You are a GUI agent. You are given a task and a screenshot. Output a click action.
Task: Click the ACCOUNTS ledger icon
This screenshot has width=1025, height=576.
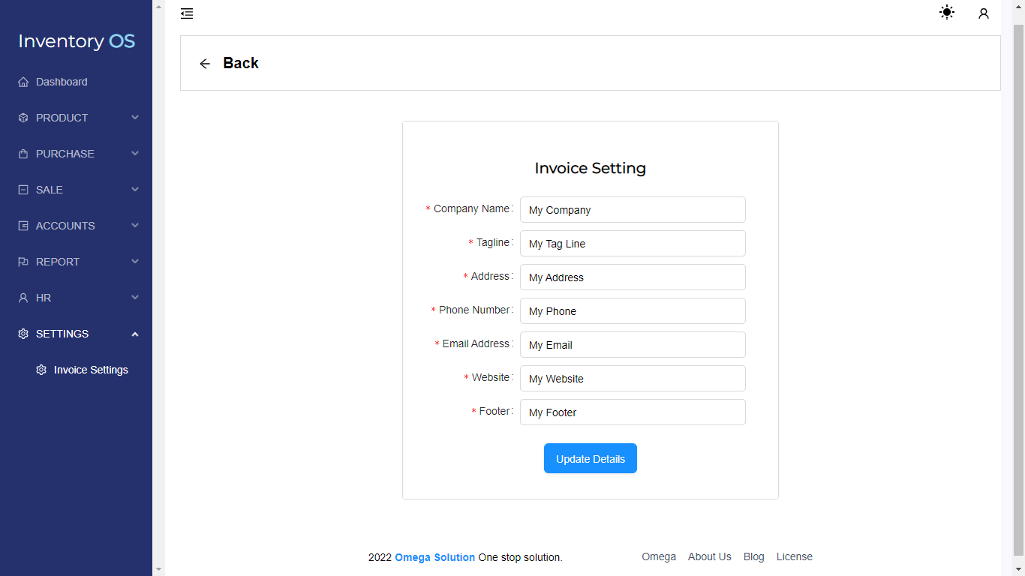click(x=23, y=226)
